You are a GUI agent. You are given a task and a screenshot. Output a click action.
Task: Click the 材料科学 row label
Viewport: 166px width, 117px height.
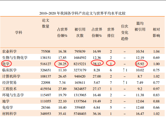click(9, 113)
